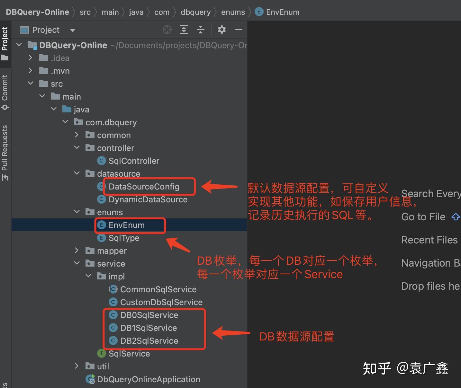The image size is (461, 388).
Task: Expand the common package
Action: pyautogui.click(x=77, y=135)
